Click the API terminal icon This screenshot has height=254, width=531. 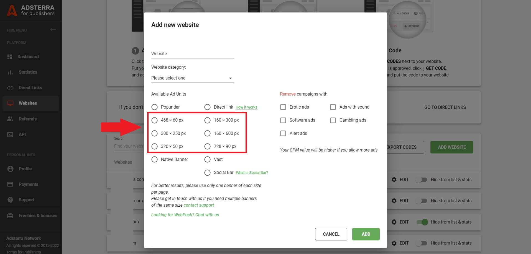[10, 135]
